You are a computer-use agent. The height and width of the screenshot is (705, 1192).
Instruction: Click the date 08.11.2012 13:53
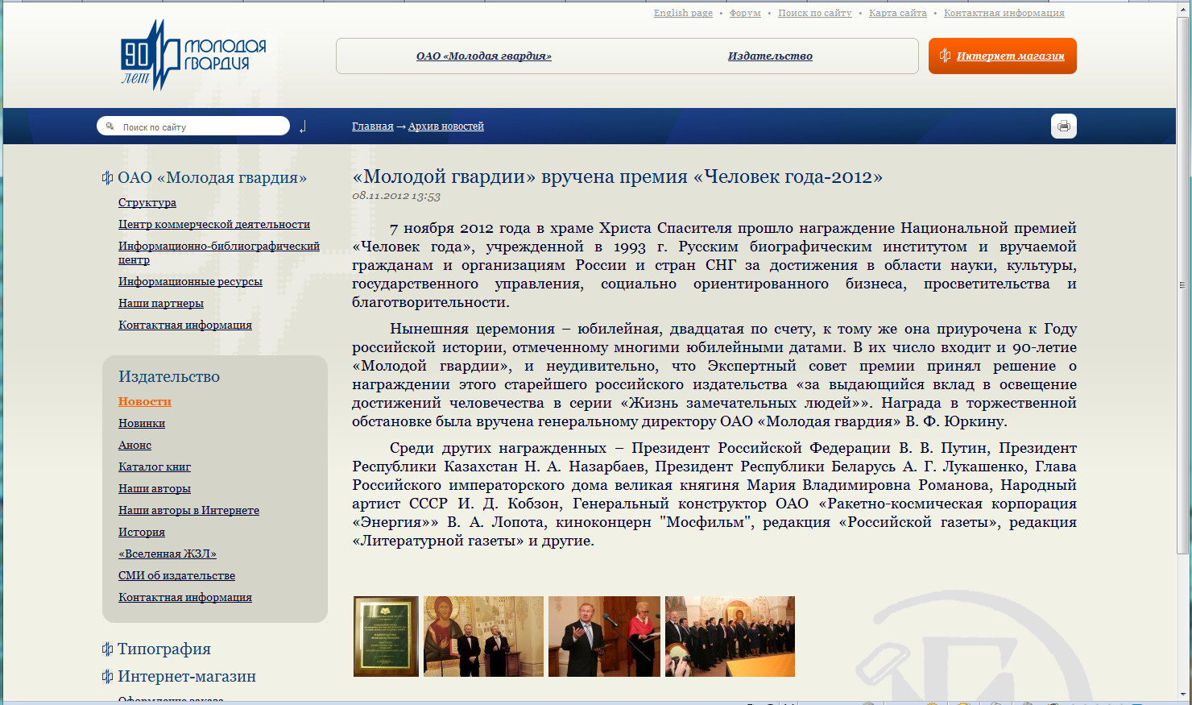pos(396,196)
